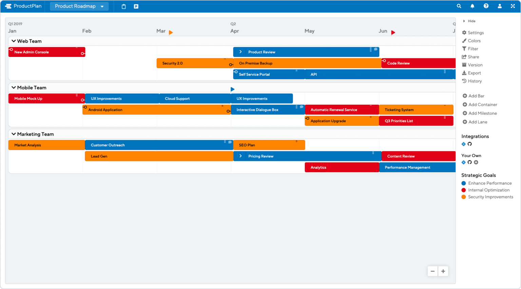The width and height of the screenshot is (521, 289).
Task: Click the plus icon under Your Own
Action: pos(476,162)
